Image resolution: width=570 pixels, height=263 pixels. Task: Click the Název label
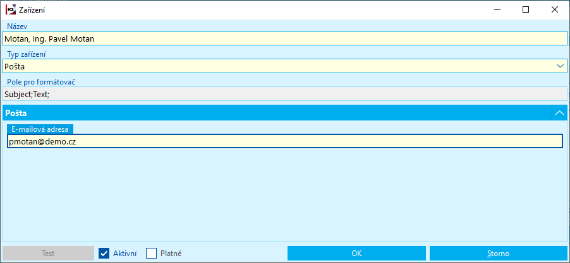point(17,26)
